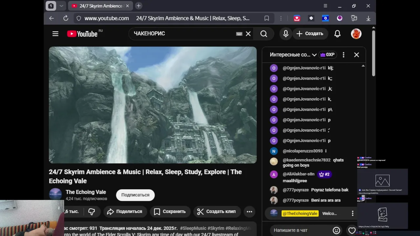
Task: Click the #SleepMusic hashtag
Action: click(x=193, y=228)
